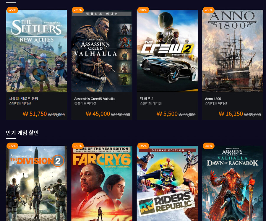Click the 세틀러: 새로운 동맹 title link
This screenshot has width=266, height=221.
tap(23, 99)
